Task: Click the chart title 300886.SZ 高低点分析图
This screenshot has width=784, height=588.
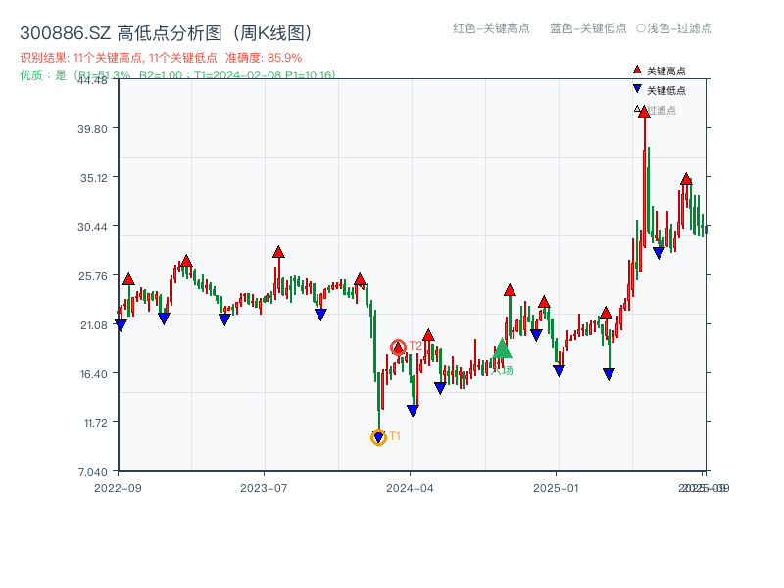Action: click(166, 33)
